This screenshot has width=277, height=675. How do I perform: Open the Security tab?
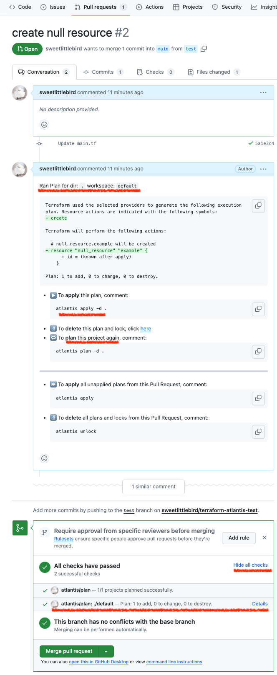[227, 7]
